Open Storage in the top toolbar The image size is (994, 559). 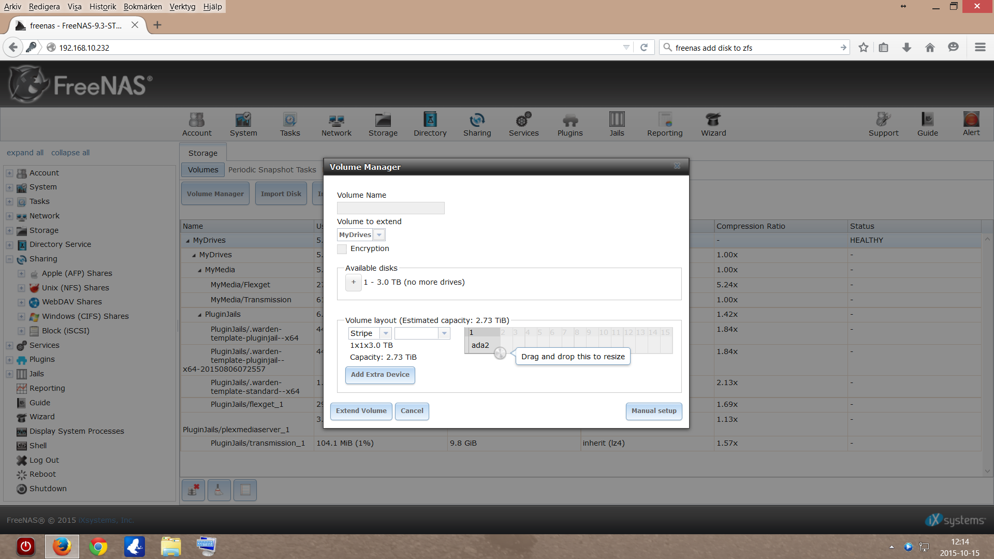(383, 125)
